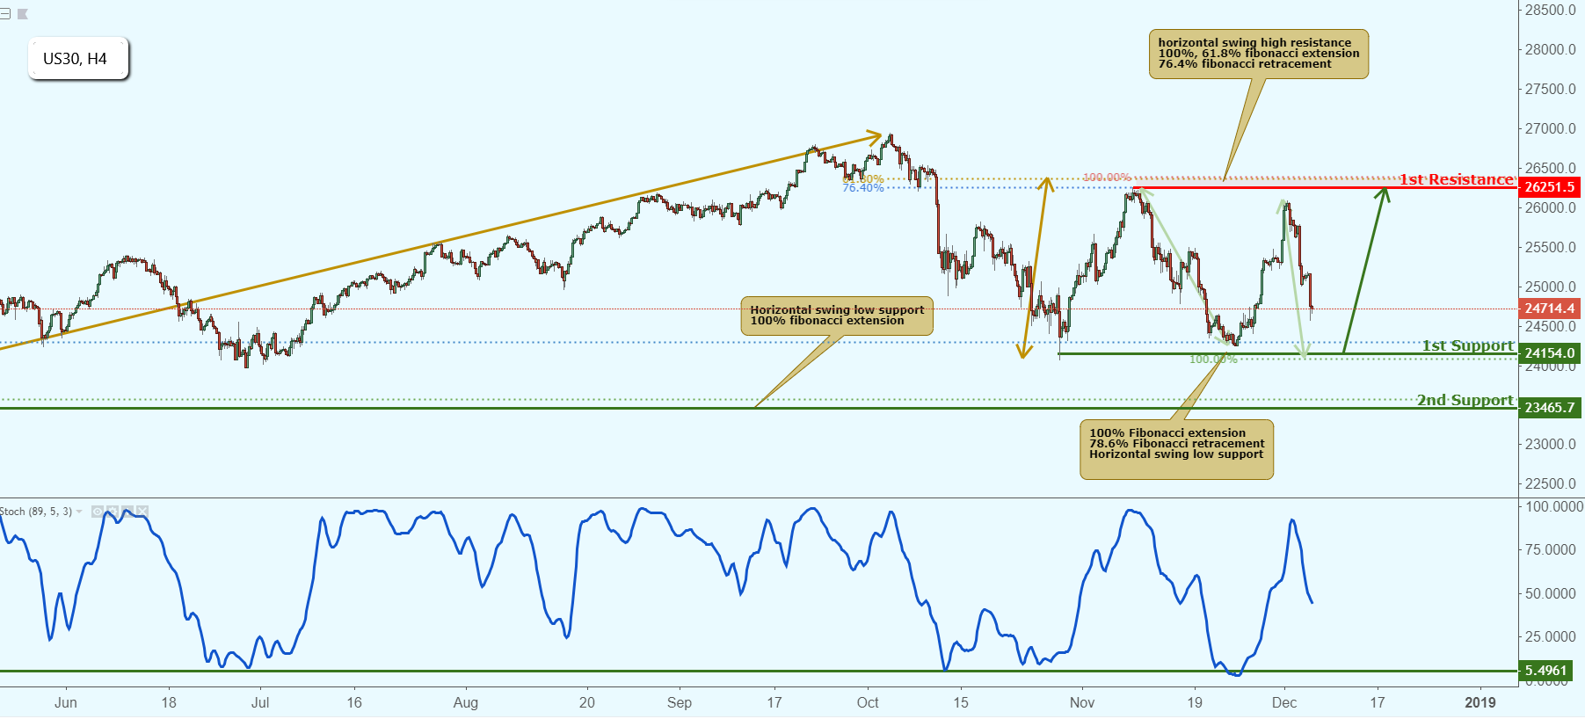The height and width of the screenshot is (719, 1585).
Task: Click the Stoch indicator's third control icon
Action: [x=127, y=512]
